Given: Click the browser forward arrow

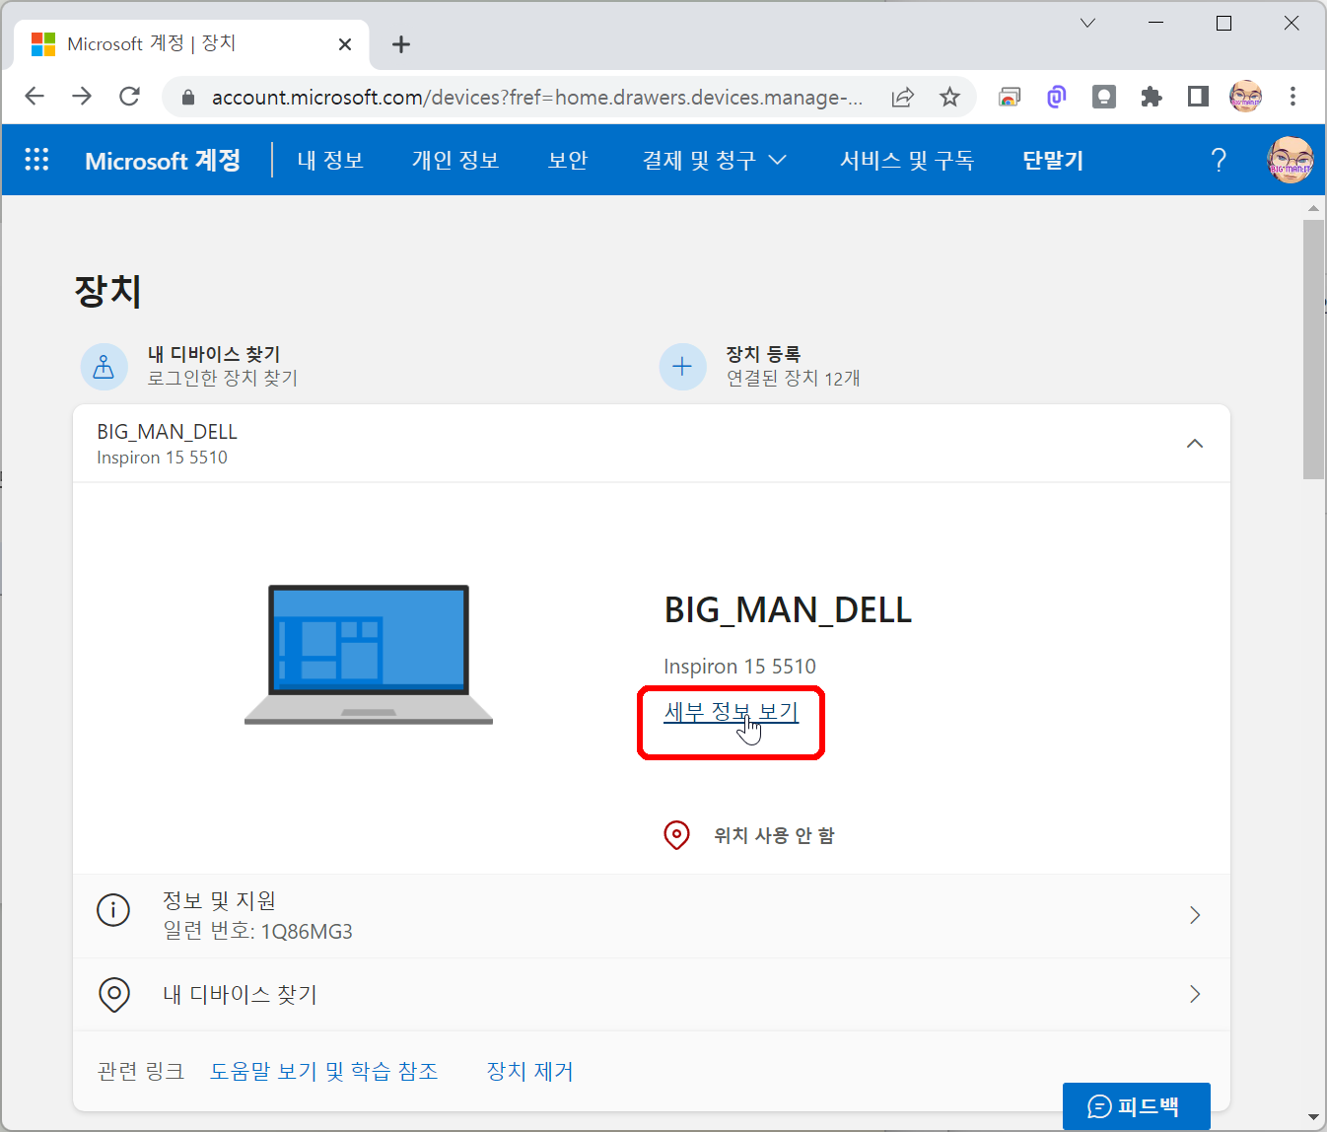Looking at the screenshot, I should [82, 96].
